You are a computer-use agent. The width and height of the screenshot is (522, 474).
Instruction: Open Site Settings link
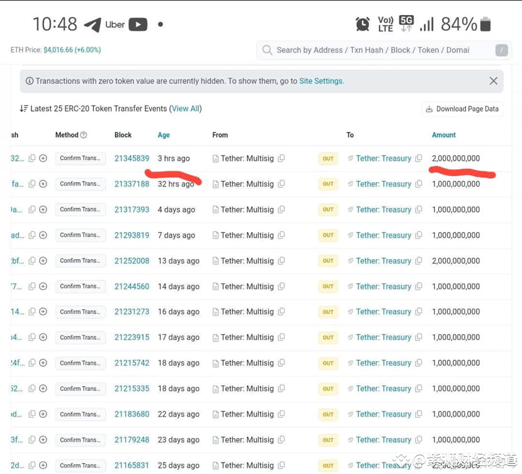(x=321, y=81)
